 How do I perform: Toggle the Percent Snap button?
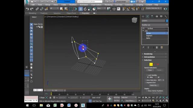(133, 9)
